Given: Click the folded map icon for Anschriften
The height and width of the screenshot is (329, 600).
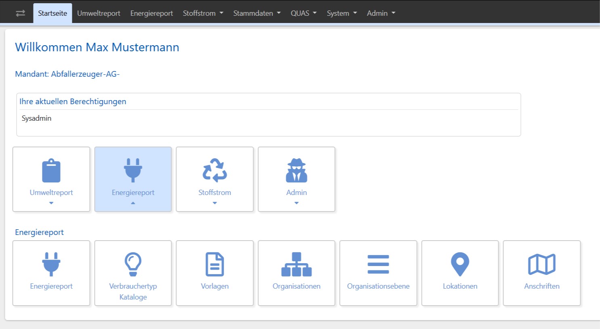Looking at the screenshot, I should click(x=542, y=264).
